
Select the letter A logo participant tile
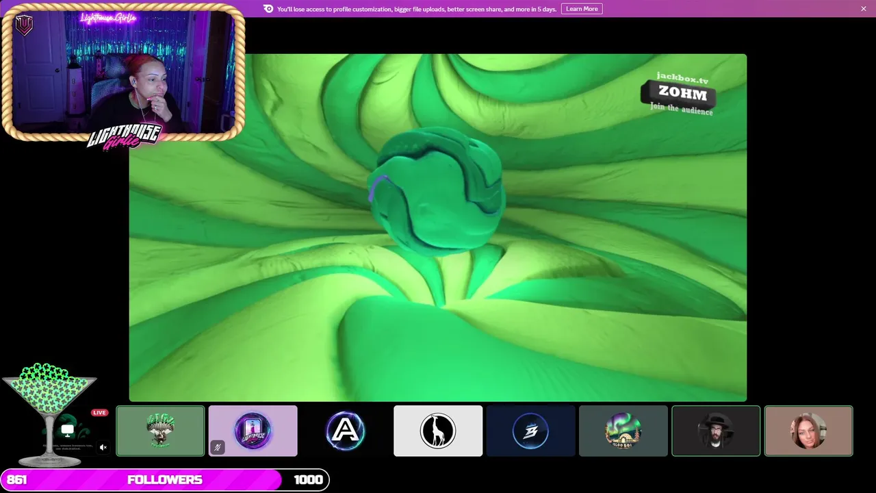coord(346,431)
